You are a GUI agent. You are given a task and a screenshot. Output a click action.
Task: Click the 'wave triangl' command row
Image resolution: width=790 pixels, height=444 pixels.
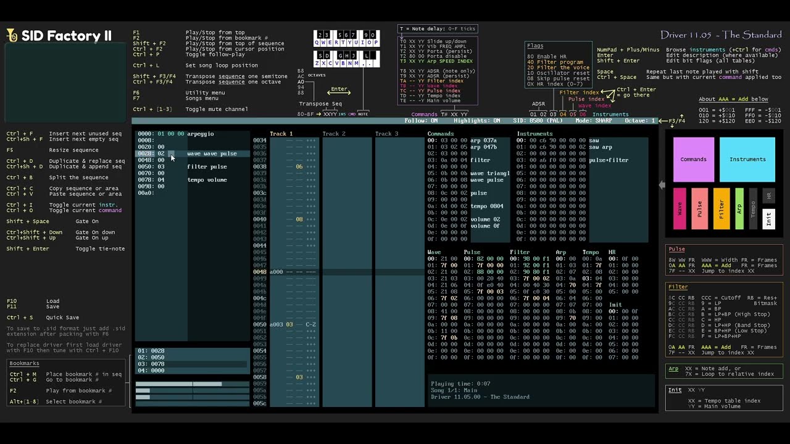(469, 173)
